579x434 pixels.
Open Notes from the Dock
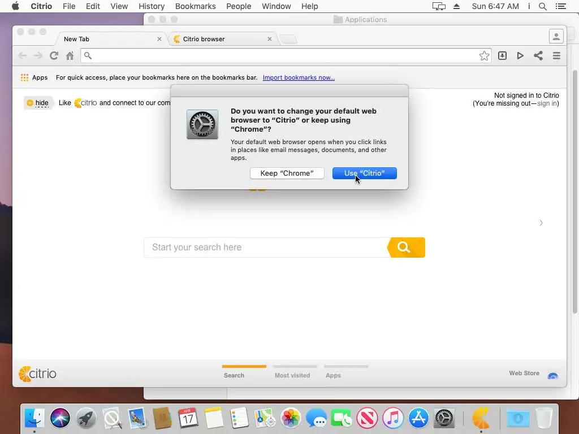point(214,418)
